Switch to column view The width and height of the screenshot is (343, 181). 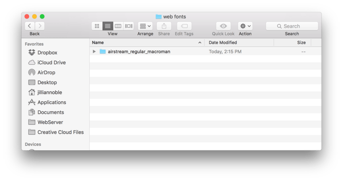click(x=118, y=26)
